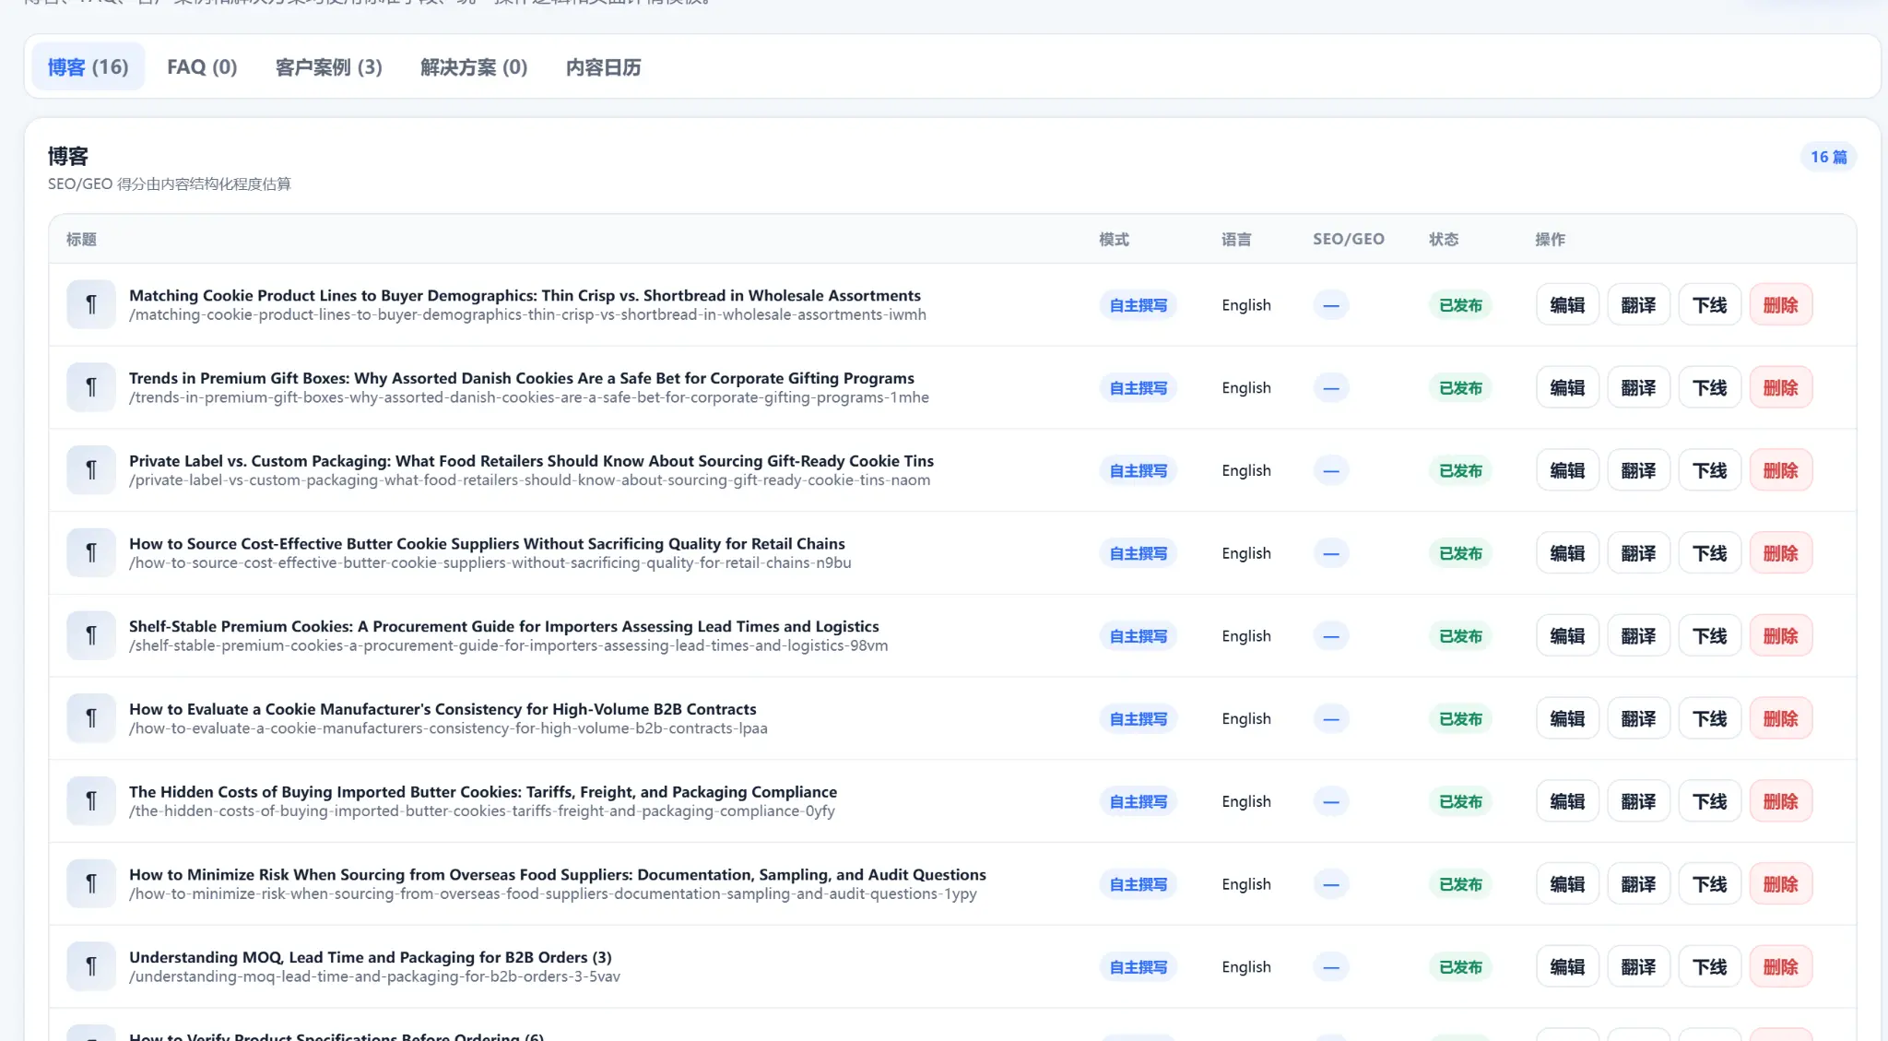Open the FAQ (0) tab
Image resolution: width=1888 pixels, height=1041 pixels.
point(202,66)
